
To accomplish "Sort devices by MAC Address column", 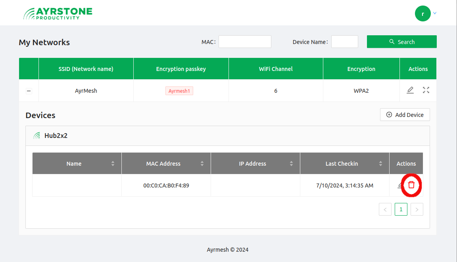I will (202, 164).
